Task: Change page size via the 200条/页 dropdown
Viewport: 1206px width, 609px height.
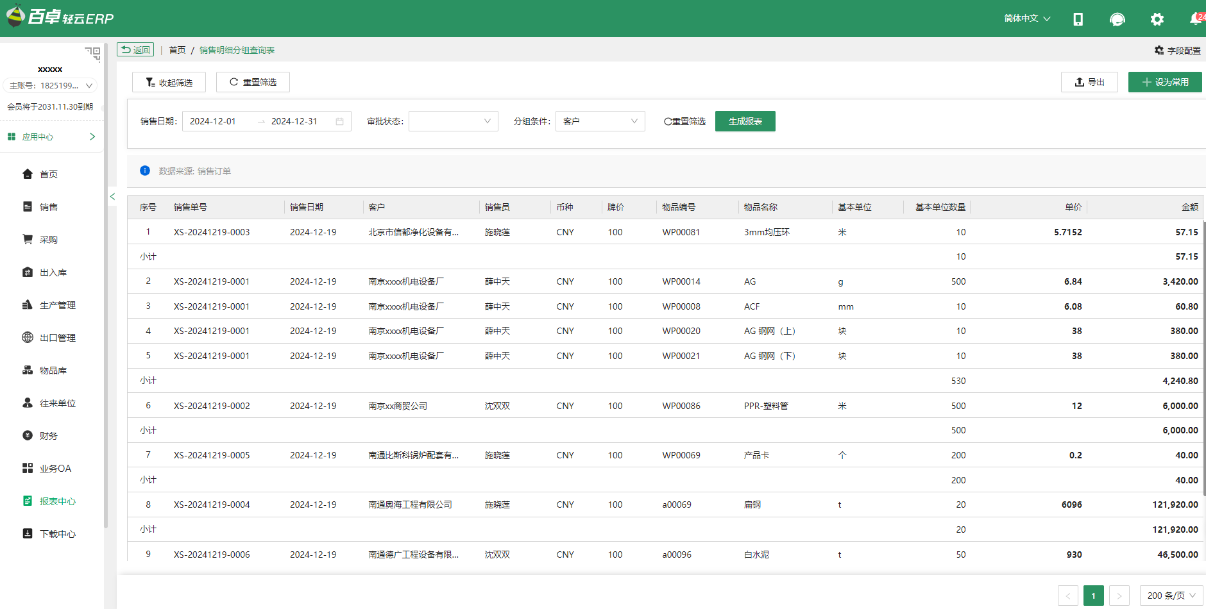Action: (1171, 595)
